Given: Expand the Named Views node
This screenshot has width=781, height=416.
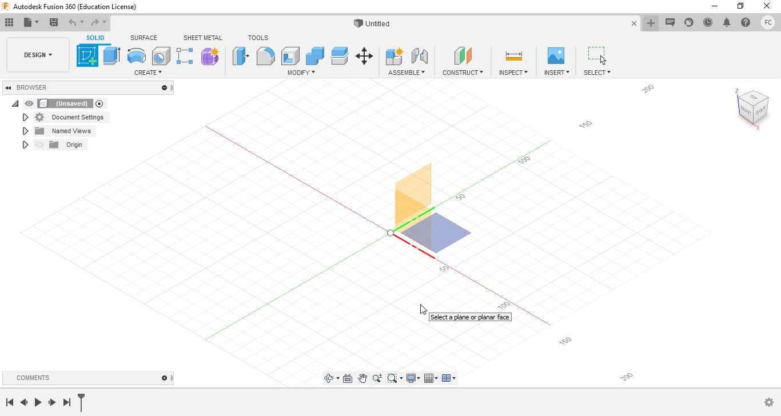Looking at the screenshot, I should click(25, 131).
